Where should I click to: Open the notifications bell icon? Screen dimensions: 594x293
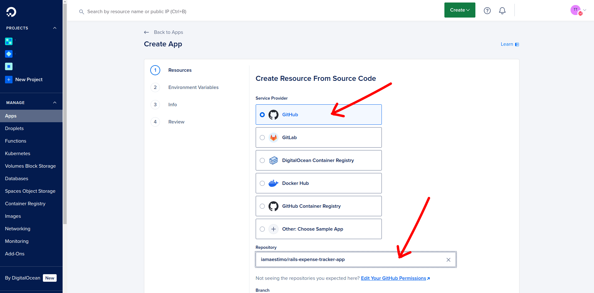coord(502,10)
